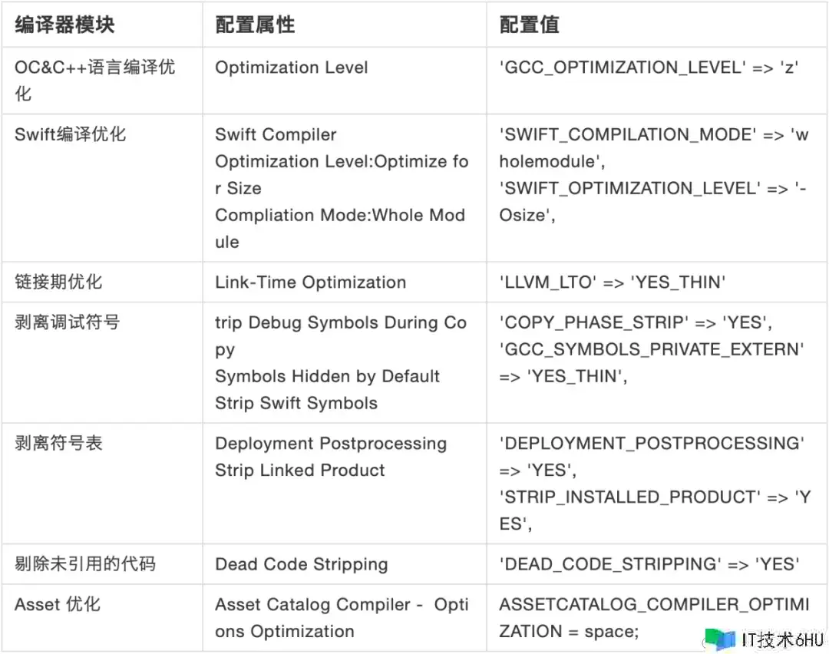829x654 pixels.
Task: Click the Link-Time Optimization property cell
Action: click(310, 282)
